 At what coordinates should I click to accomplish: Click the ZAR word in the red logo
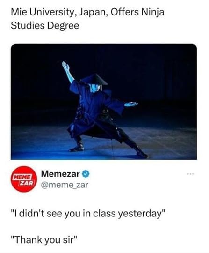pyautogui.click(x=26, y=183)
